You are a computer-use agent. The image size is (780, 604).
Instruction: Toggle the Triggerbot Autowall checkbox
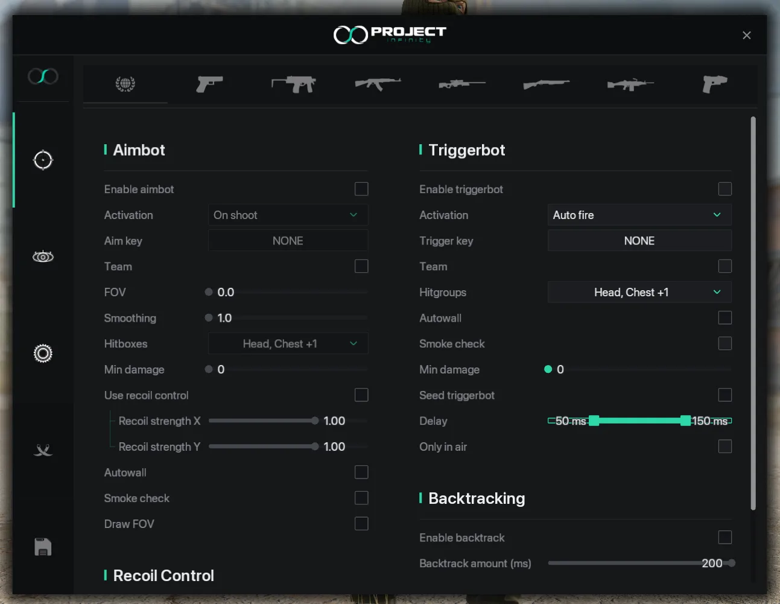coord(725,317)
